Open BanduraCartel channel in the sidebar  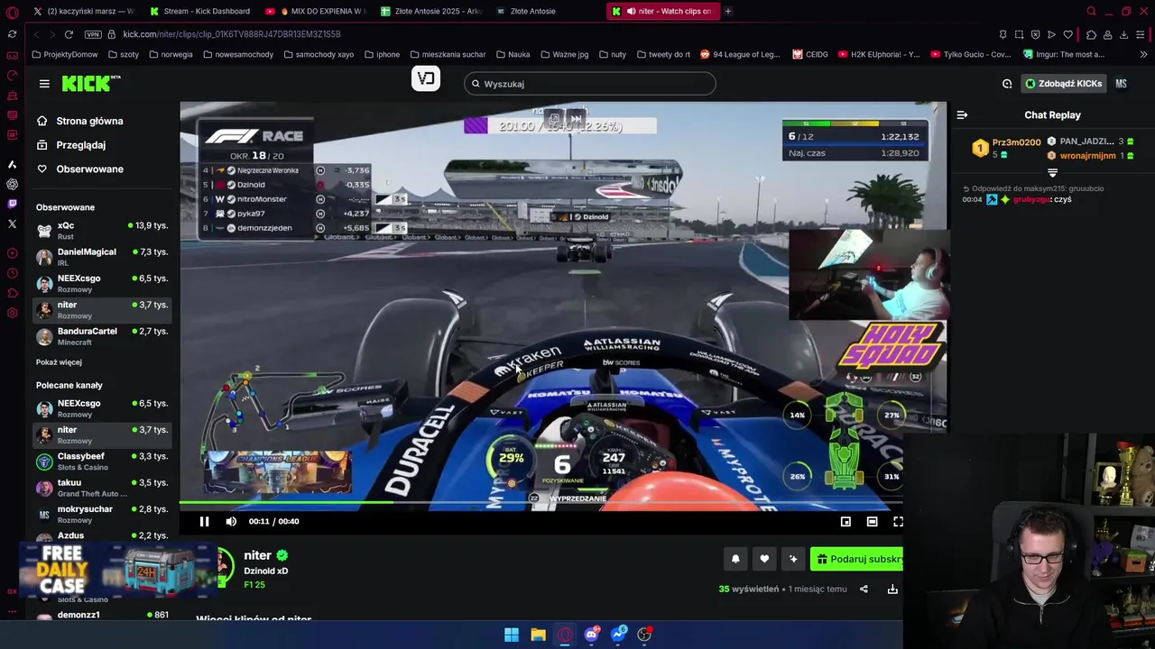pos(102,336)
